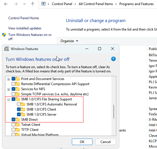Click the Back arrow in navigation bar
Image resolution: width=157 pixels, height=149 pixels.
pos(6,4)
